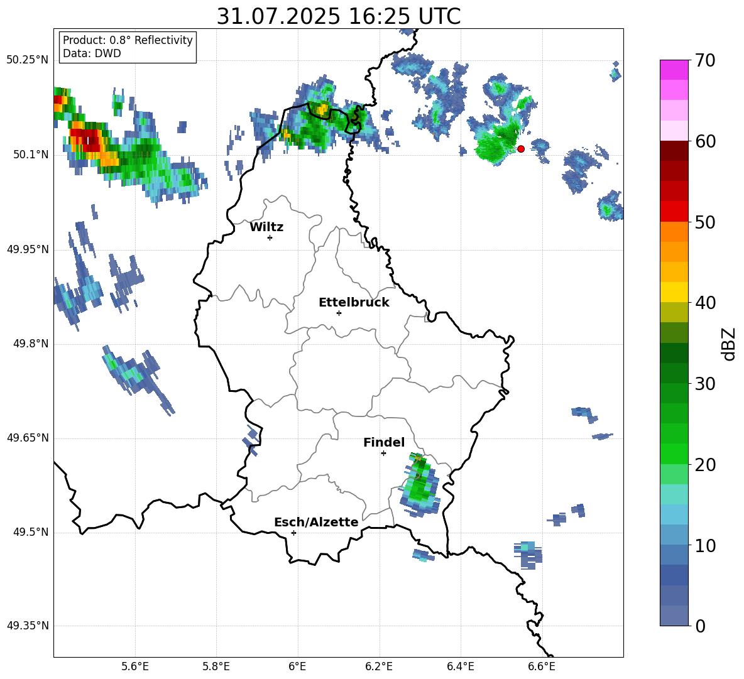Pick the bright green 20 dBZ segment

pyautogui.click(x=674, y=454)
